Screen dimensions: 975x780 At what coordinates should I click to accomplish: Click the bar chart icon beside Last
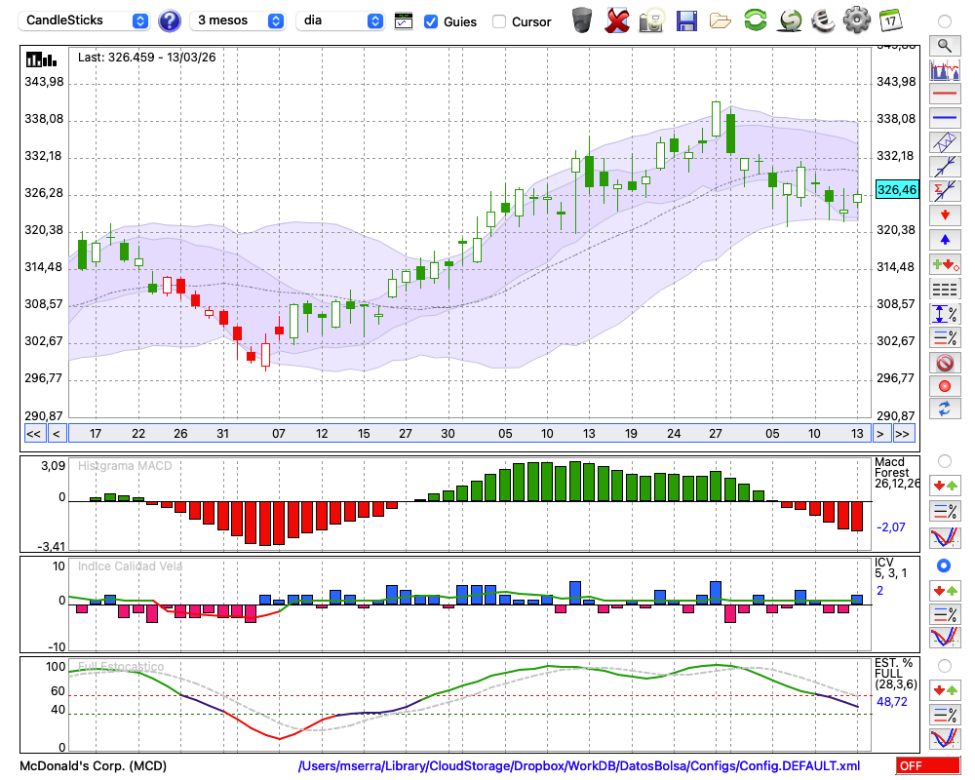coord(41,59)
